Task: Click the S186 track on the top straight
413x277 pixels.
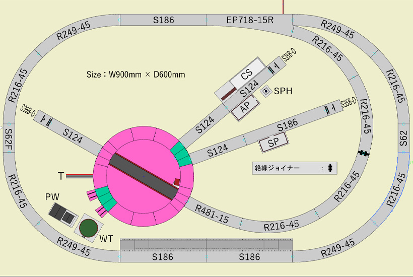Action: (163, 20)
